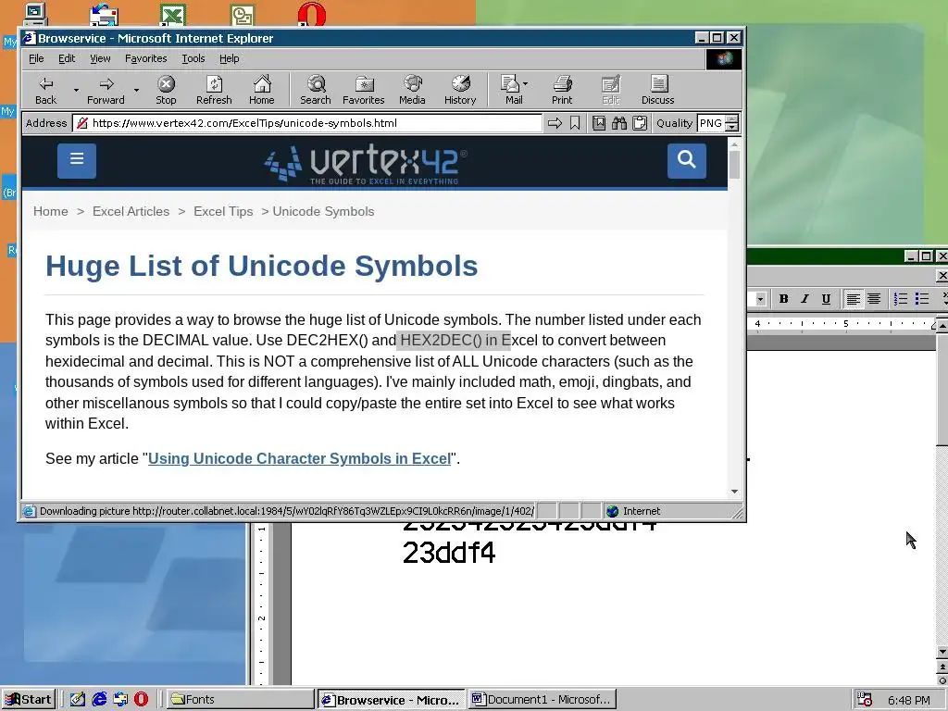Open the View menu

tap(100, 58)
